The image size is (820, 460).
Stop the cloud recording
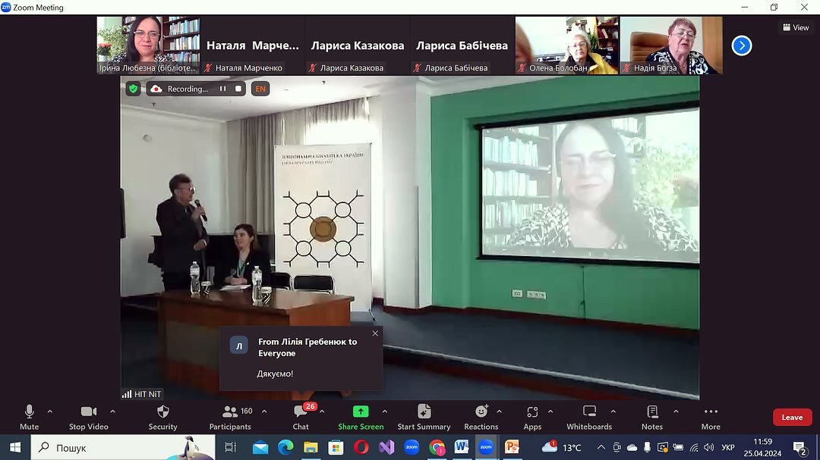click(238, 89)
